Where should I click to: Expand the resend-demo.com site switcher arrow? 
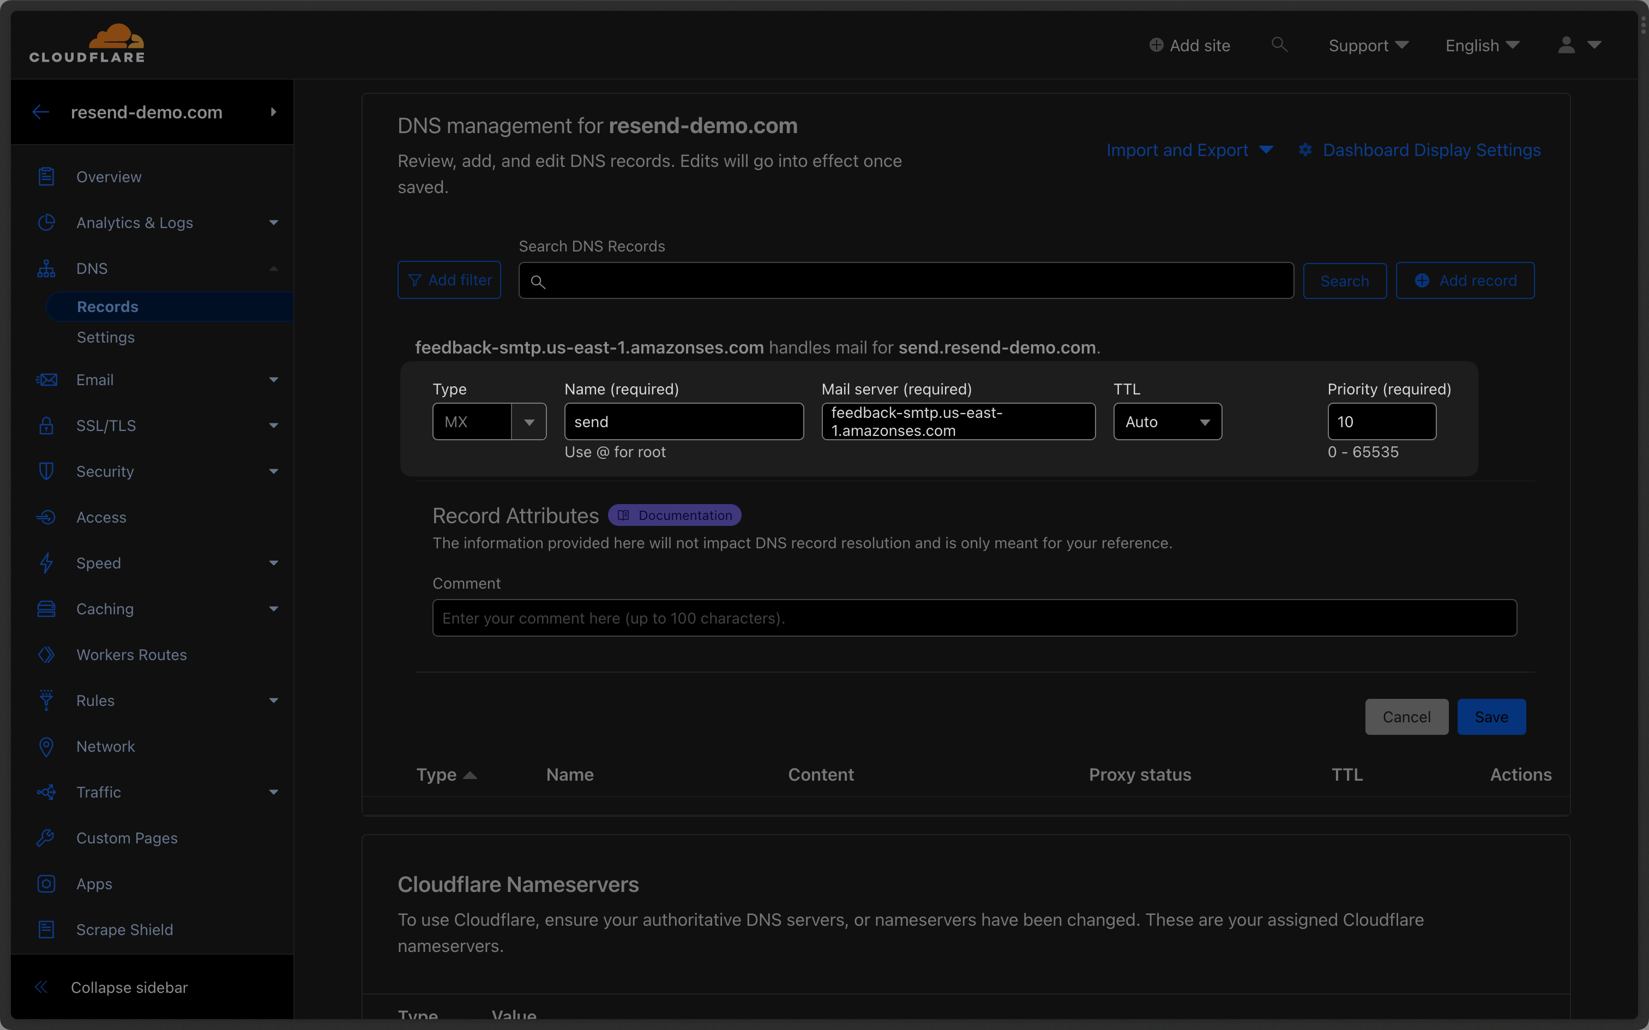tap(274, 112)
